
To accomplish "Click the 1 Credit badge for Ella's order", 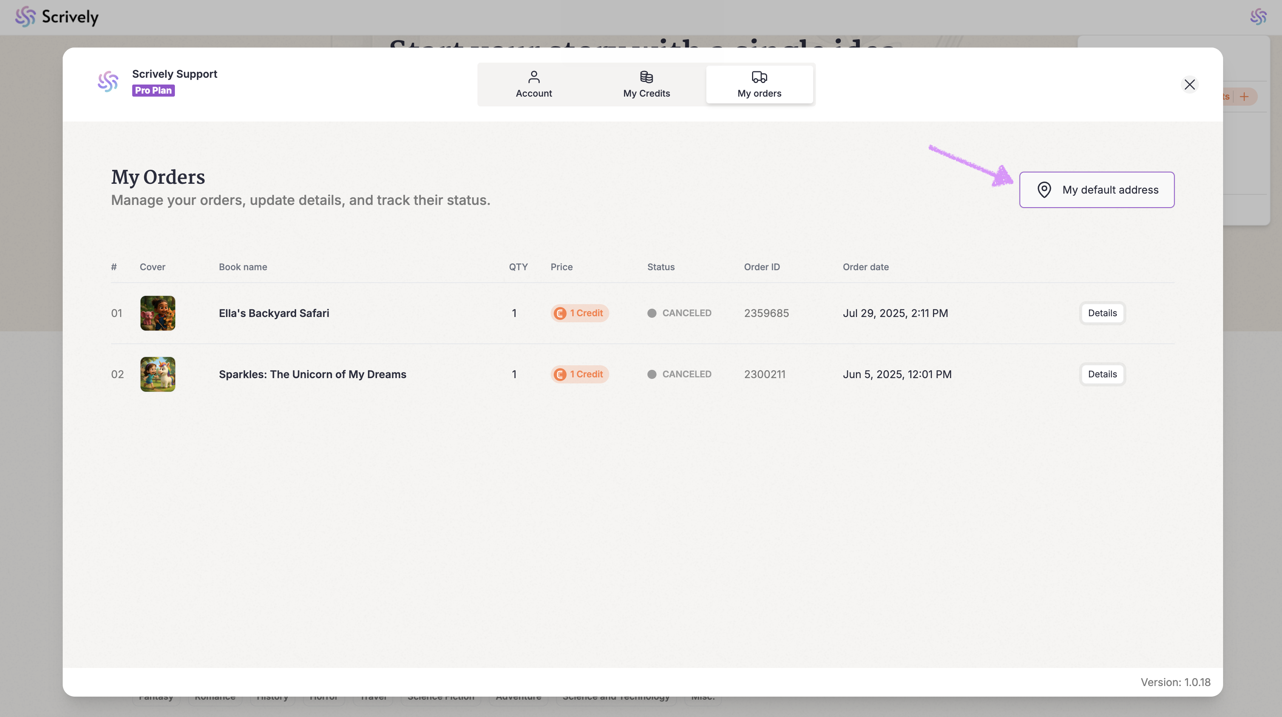I will [x=579, y=313].
